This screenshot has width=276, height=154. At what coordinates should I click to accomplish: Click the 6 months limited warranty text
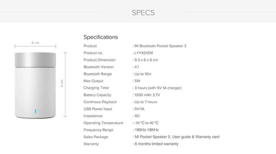tap(156, 144)
